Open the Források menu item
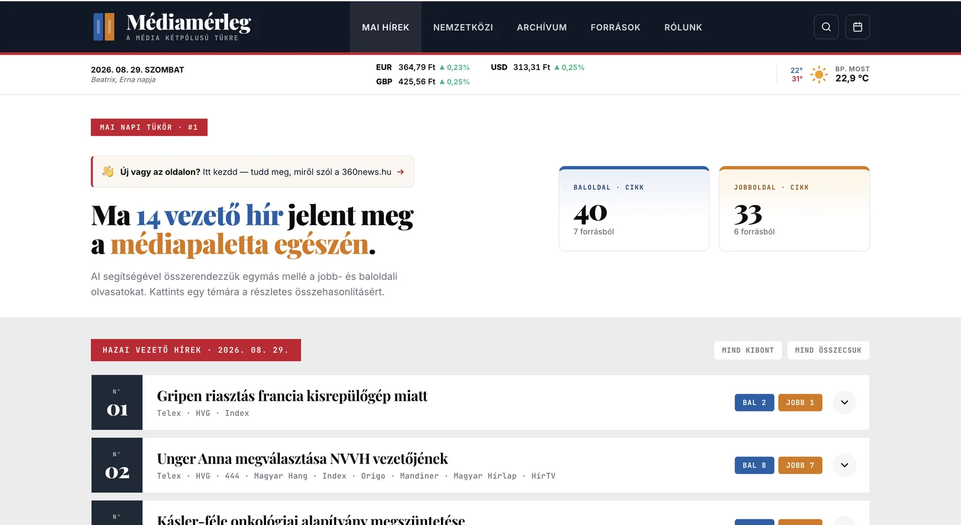Viewport: 961px width, 525px height. pyautogui.click(x=615, y=27)
